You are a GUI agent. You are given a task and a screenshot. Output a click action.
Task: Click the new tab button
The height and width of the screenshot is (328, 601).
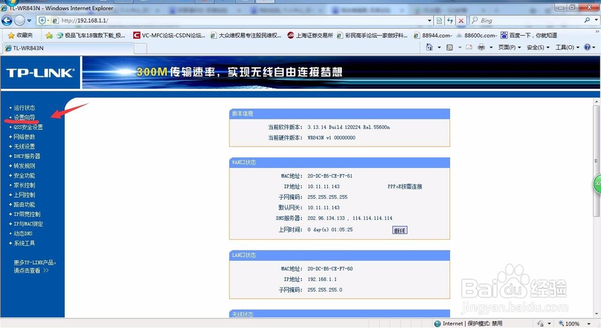pos(140,48)
